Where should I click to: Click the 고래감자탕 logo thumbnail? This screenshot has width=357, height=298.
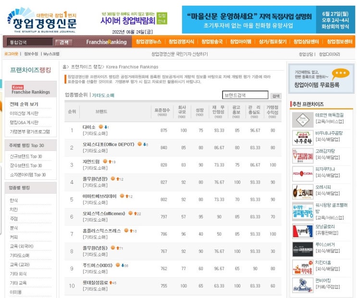(x=303, y=156)
